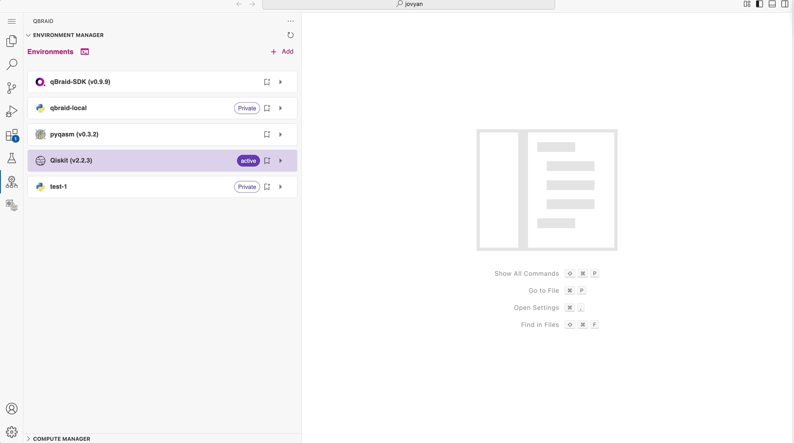Click the Show All Commands hint
Screen dimensions: 794x443
pos(527,274)
